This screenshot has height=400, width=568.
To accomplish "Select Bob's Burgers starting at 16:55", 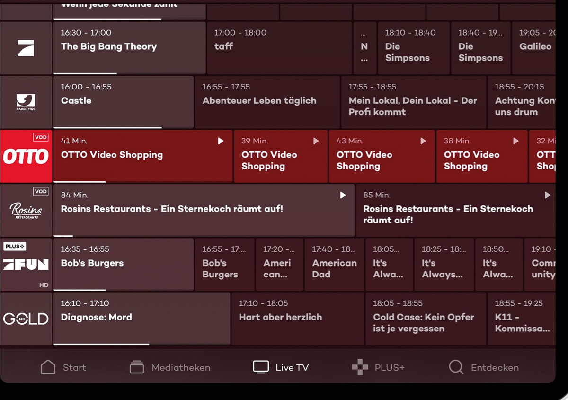I will pyautogui.click(x=225, y=264).
